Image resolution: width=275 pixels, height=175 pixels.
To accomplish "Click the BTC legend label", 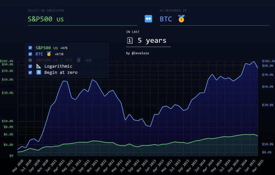I will tap(39, 54).
